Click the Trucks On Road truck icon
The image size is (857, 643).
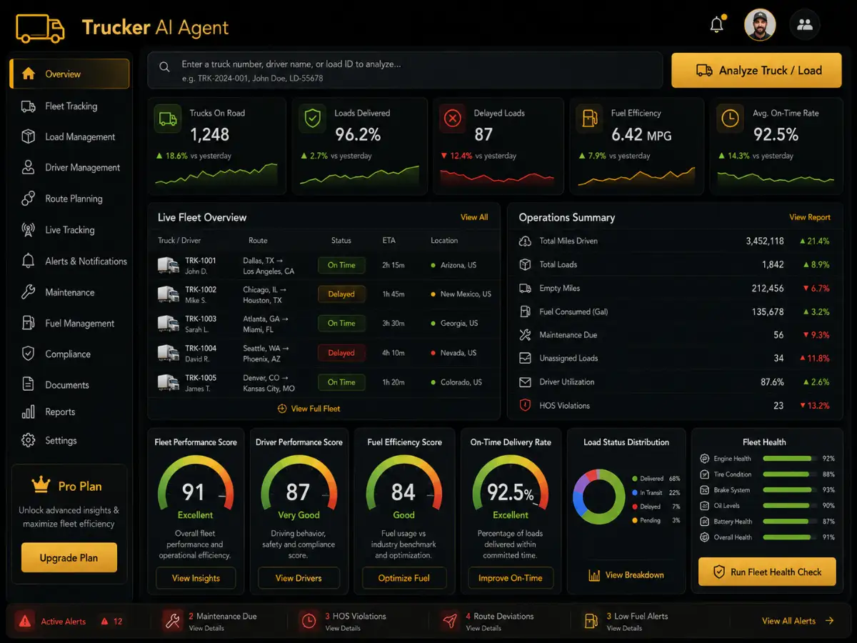tap(168, 119)
